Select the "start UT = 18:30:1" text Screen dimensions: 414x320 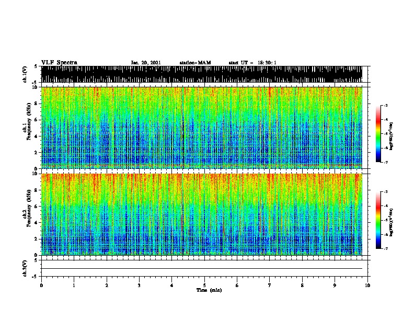tap(252, 63)
